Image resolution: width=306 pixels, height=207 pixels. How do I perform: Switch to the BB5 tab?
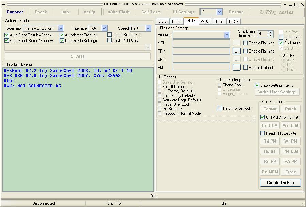tap(219, 21)
